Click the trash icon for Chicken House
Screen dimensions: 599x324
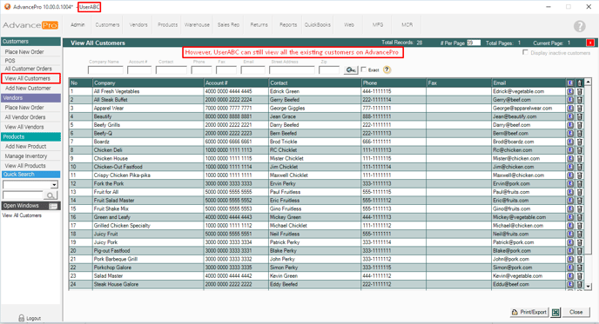pyautogui.click(x=579, y=159)
